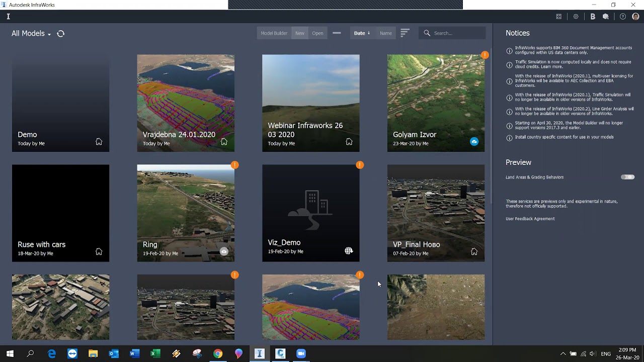Click orange alert badge on Viz_Demo tile
This screenshot has width=644, height=362.
click(360, 165)
